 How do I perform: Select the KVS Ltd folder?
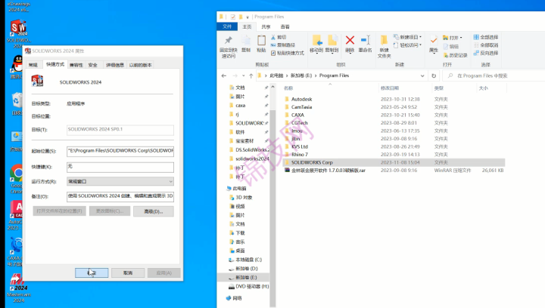tap(299, 146)
